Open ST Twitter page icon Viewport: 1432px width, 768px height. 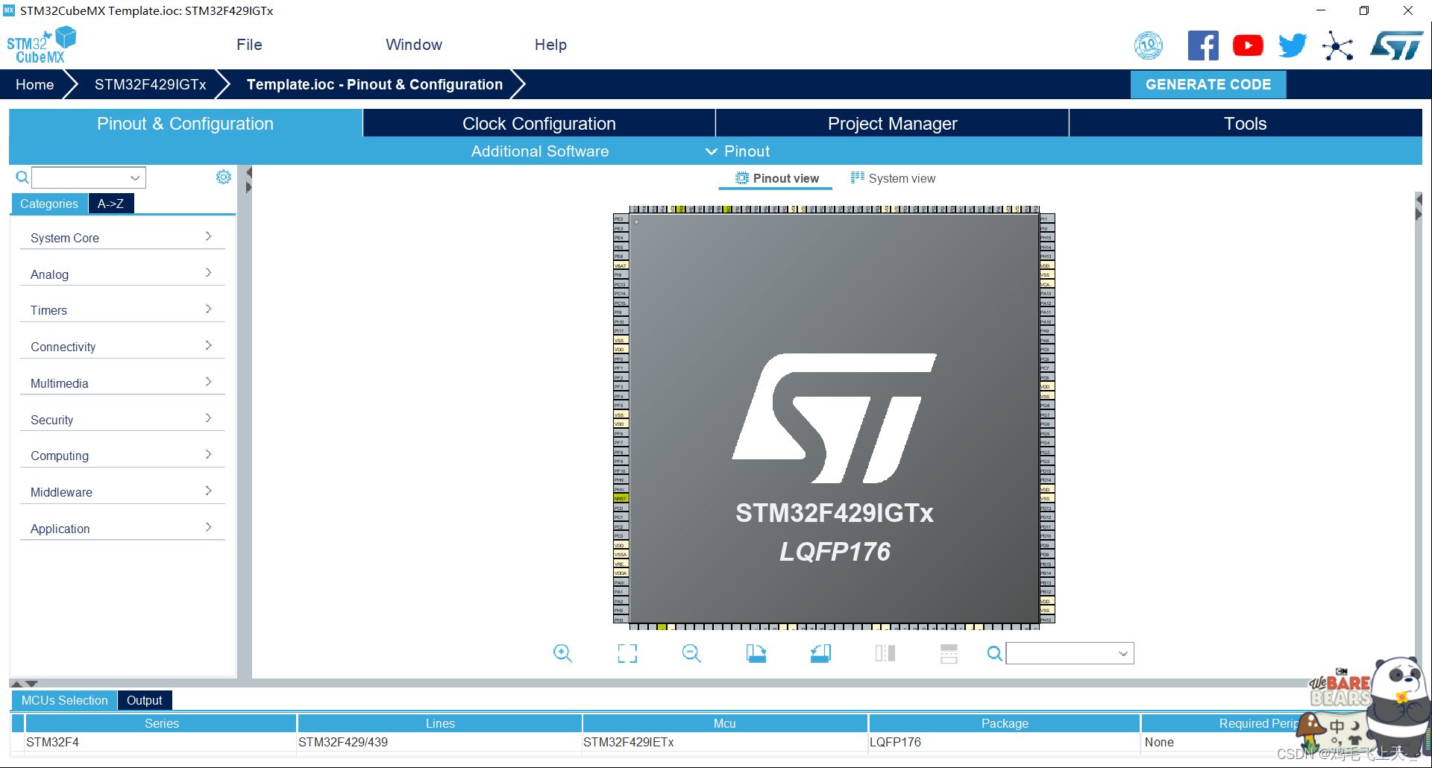coord(1293,45)
